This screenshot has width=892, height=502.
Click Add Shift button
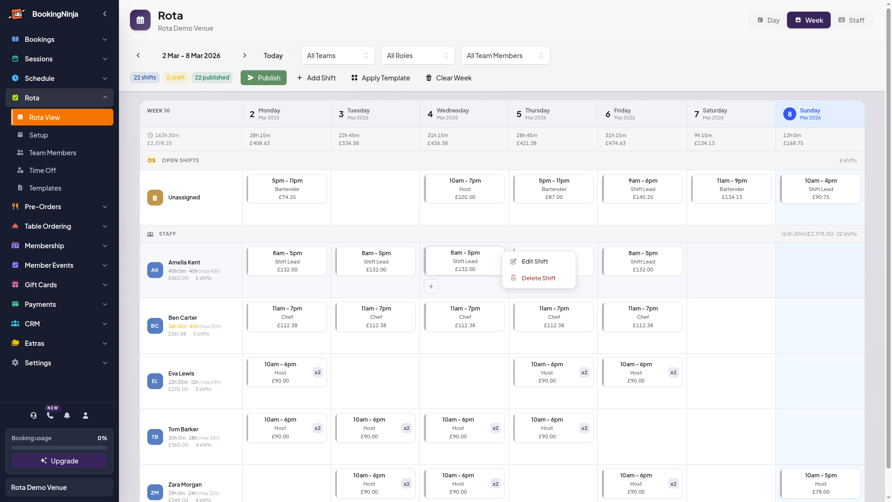[x=316, y=78]
